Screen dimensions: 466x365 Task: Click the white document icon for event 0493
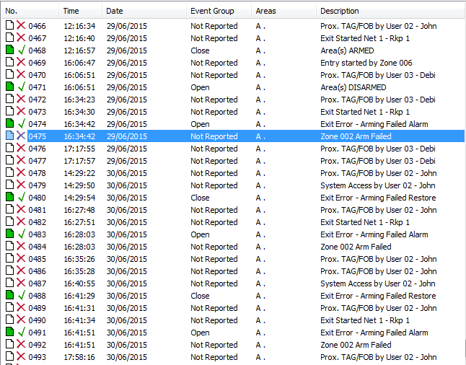9,357
